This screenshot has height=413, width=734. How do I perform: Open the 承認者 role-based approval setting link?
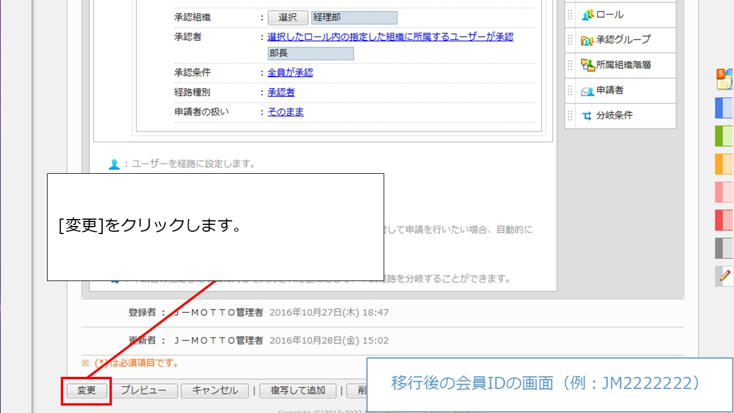tap(390, 37)
